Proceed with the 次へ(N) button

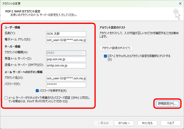124,123
